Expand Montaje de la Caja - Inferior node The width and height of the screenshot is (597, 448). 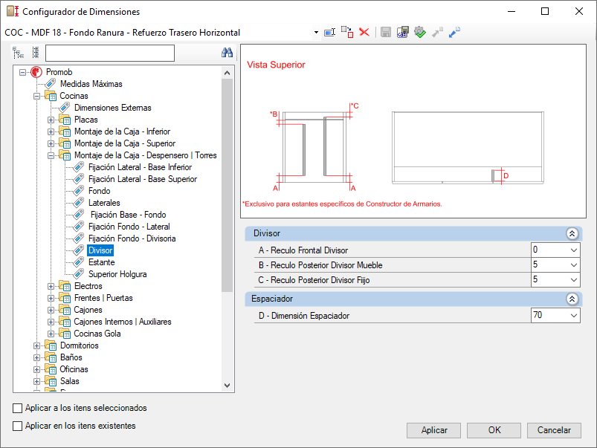click(51, 132)
